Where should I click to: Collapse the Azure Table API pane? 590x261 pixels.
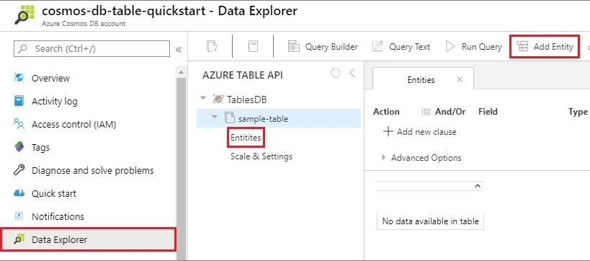[352, 73]
